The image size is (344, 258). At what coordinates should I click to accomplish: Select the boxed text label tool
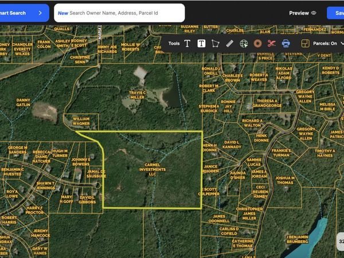pos(201,43)
